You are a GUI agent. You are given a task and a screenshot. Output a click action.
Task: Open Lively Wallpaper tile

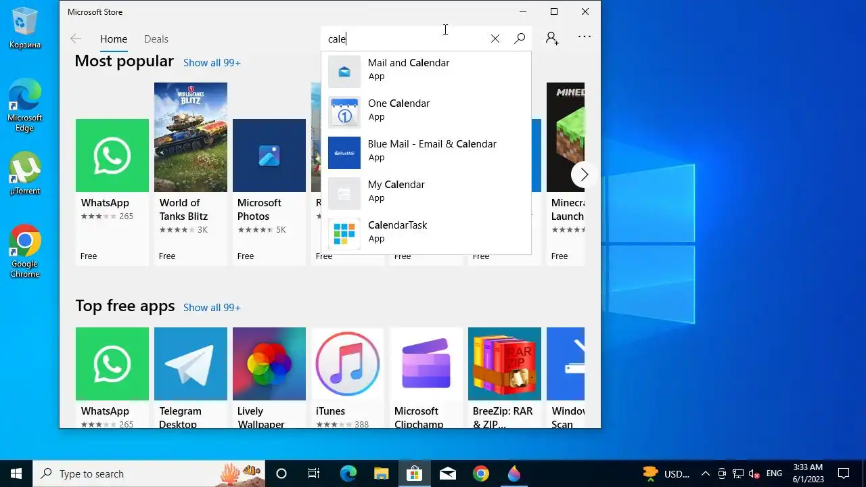click(x=269, y=377)
